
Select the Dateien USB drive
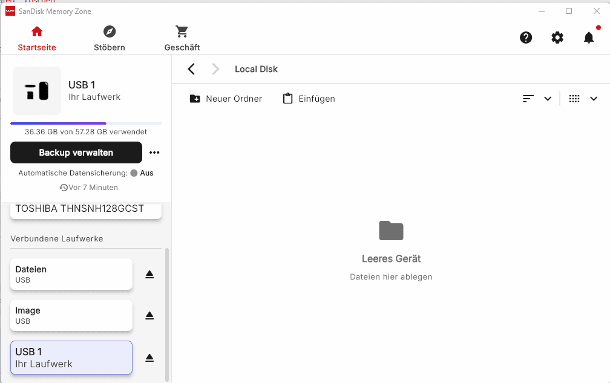click(x=71, y=274)
